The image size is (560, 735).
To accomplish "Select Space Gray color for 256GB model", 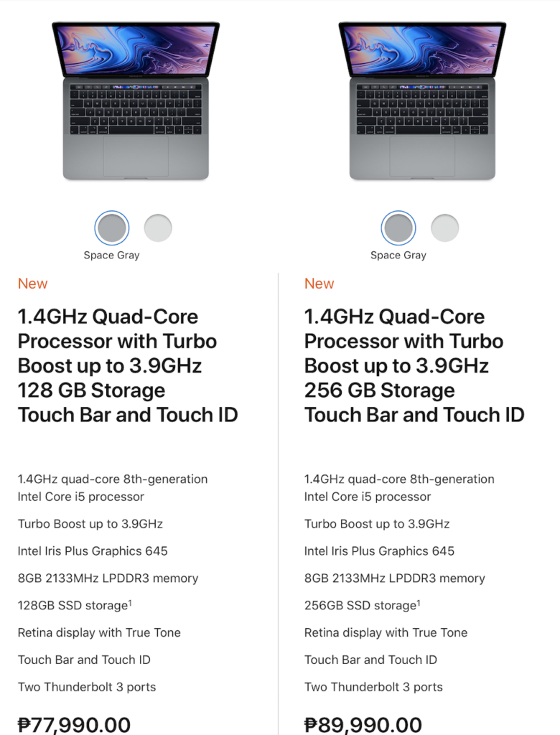I will point(398,228).
